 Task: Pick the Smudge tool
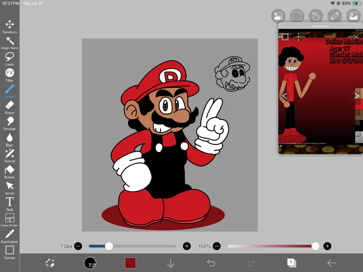coord(10,124)
